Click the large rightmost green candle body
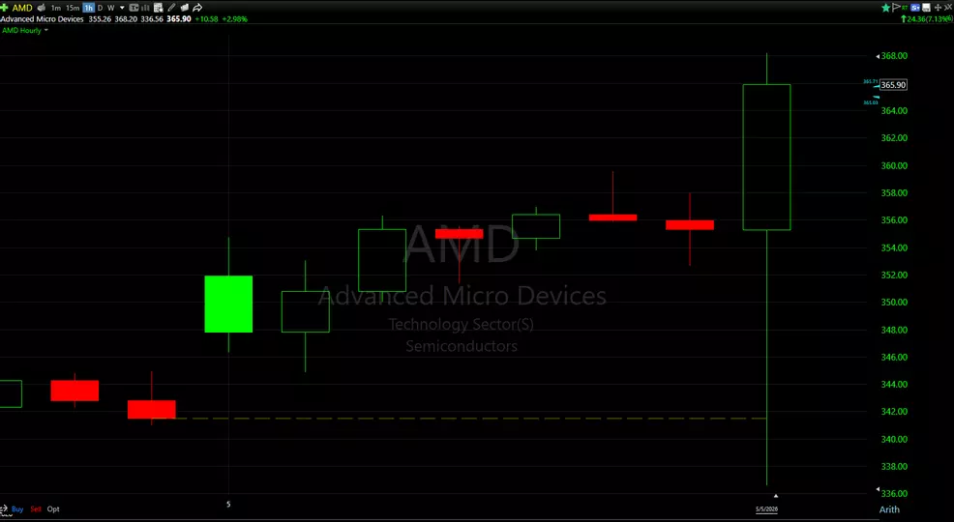954x522 pixels. (766, 157)
